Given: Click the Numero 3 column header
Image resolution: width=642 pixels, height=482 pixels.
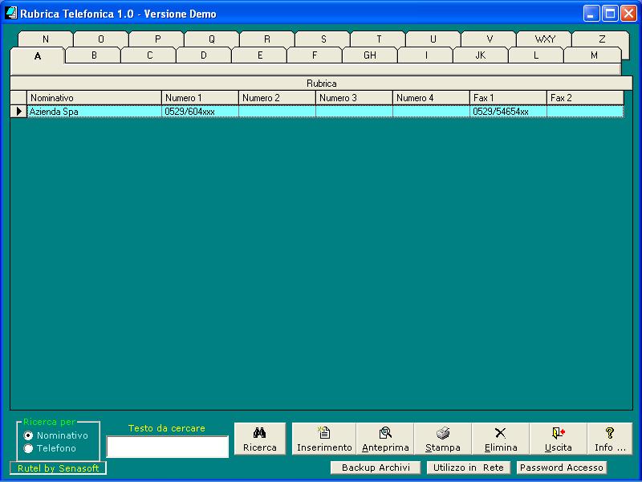Looking at the screenshot, I should tap(354, 98).
